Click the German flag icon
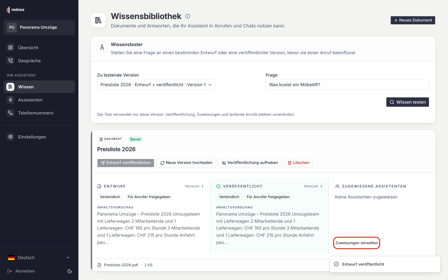448x280 pixels. tap(11, 258)
